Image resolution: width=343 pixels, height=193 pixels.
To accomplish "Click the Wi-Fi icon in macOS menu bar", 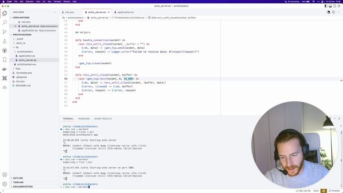I will coord(313,2).
